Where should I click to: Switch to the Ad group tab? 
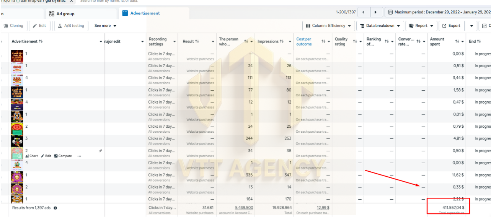coord(65,14)
